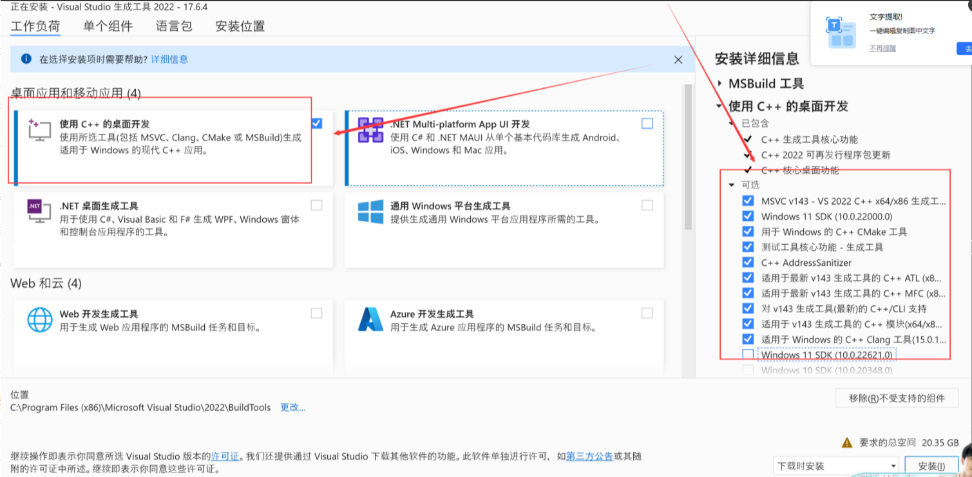Uncheck the 使用 C++ 的桌面开发 workload checkbox
The height and width of the screenshot is (477, 972).
(x=317, y=123)
